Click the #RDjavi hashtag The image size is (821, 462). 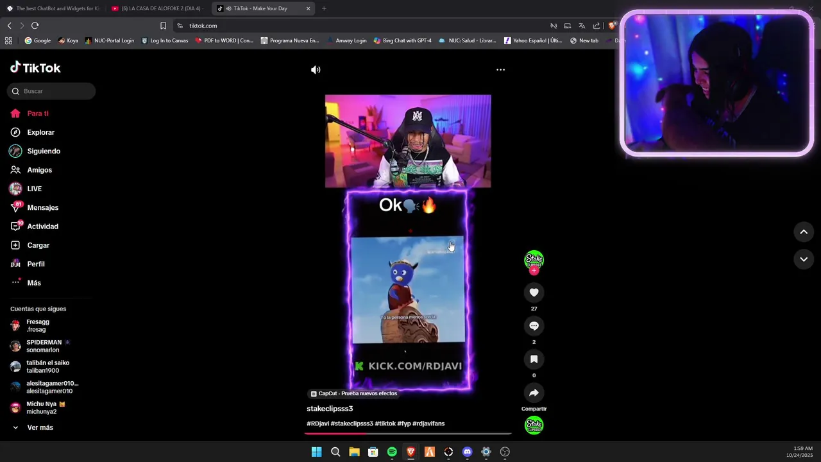(x=317, y=424)
